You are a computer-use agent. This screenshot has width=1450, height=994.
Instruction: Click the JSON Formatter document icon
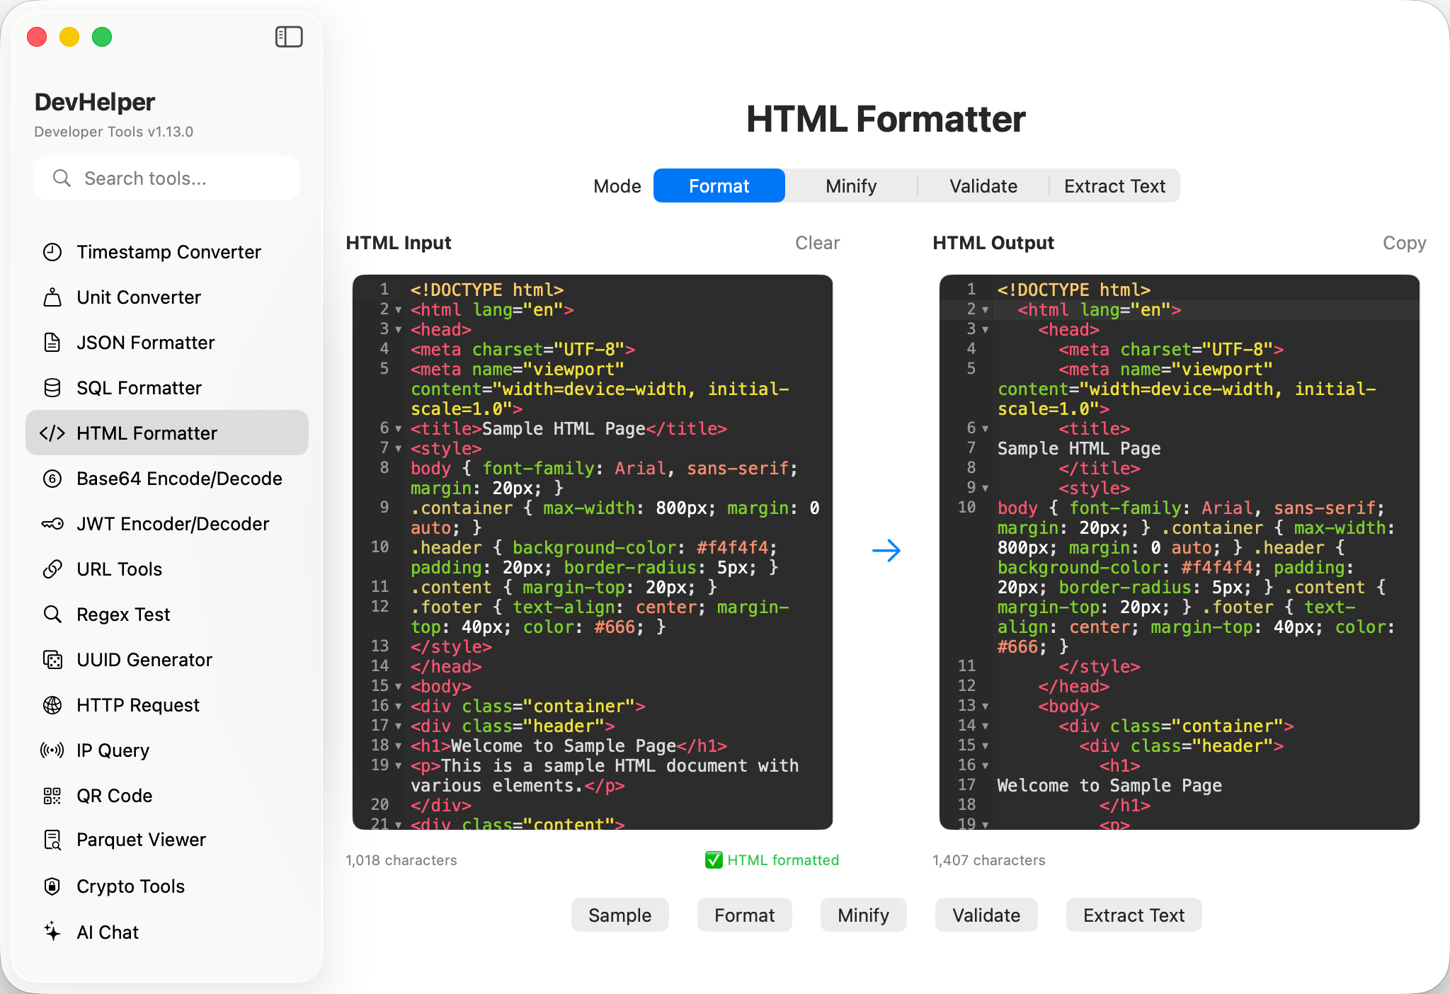coord(52,343)
